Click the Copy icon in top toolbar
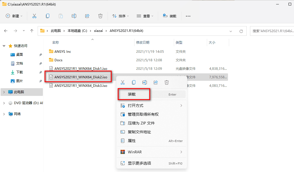 point(48,16)
